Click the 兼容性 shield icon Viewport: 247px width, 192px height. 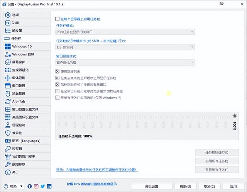click(8, 133)
